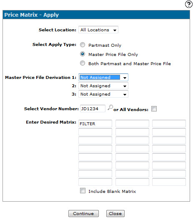The height and width of the screenshot is (220, 193).
Task: Click the Continue button
Action: (83, 214)
